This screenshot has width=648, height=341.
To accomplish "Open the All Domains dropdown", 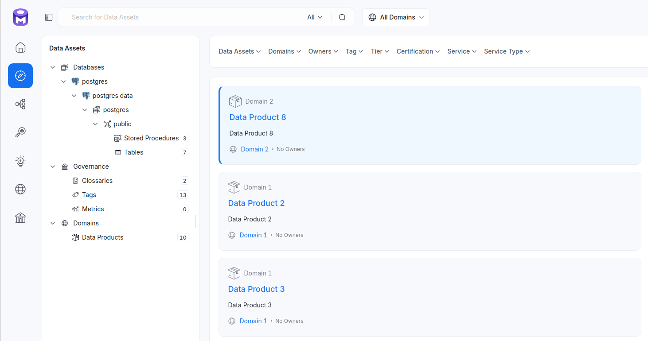I will [x=396, y=17].
